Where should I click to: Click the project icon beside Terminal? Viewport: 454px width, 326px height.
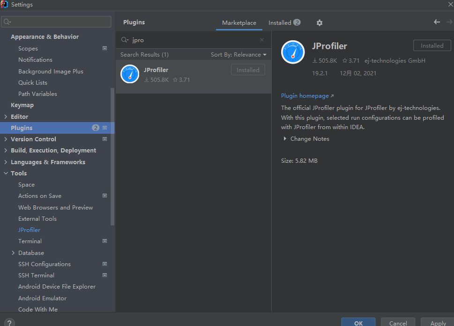pos(105,241)
